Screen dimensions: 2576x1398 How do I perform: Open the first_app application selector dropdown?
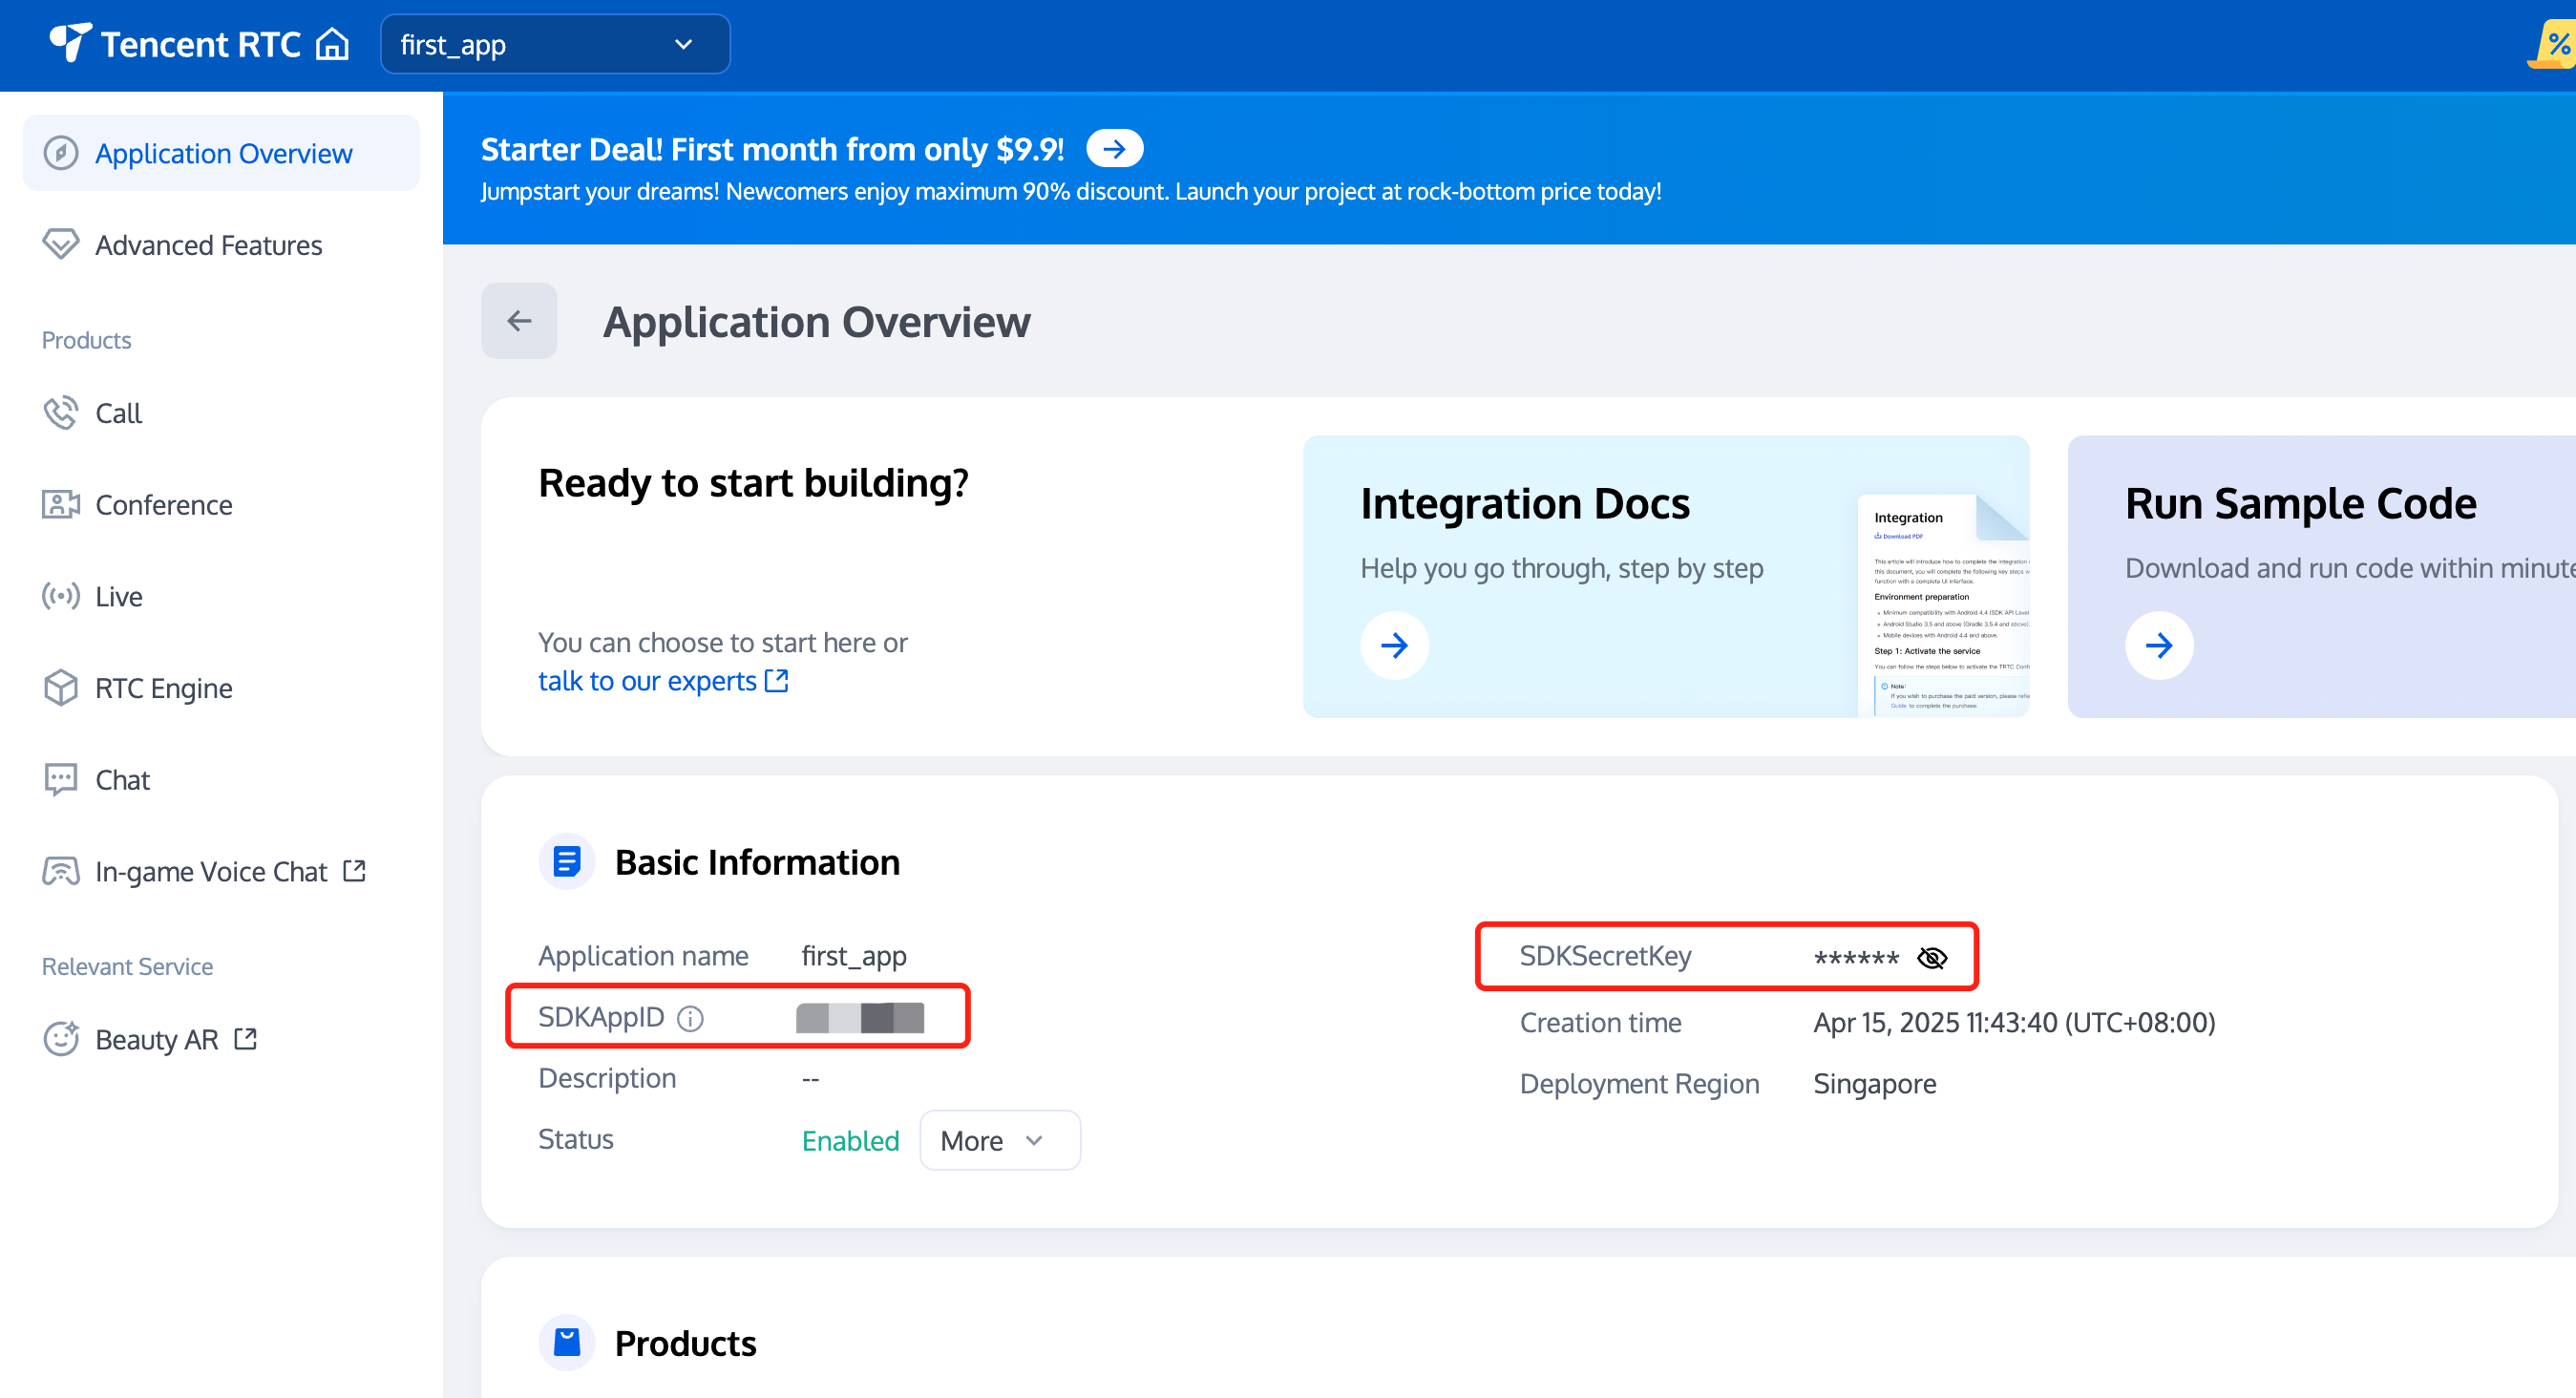[555, 45]
